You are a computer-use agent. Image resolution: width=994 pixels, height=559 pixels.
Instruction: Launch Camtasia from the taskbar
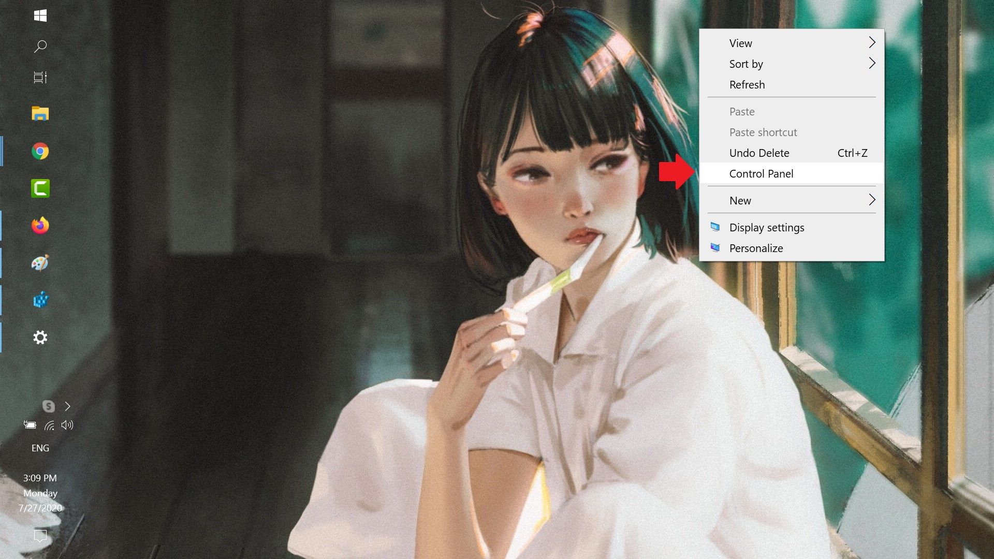click(x=40, y=188)
